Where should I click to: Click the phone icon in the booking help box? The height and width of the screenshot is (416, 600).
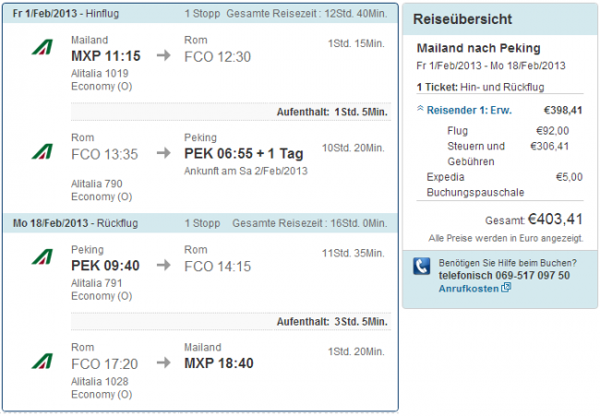point(422,267)
